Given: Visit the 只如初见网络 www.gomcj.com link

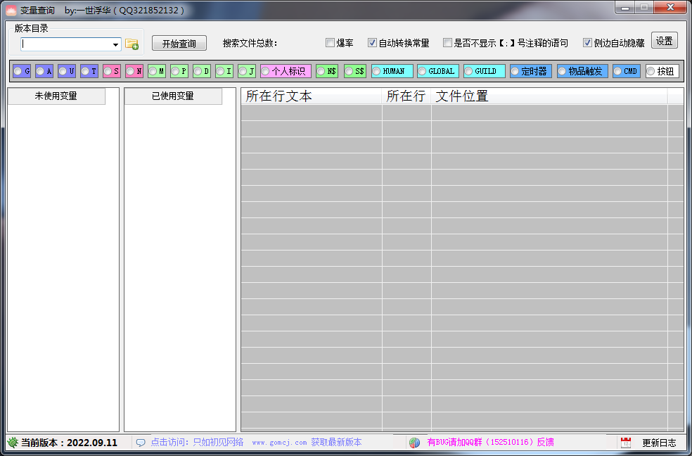Looking at the screenshot, I should pos(256,443).
